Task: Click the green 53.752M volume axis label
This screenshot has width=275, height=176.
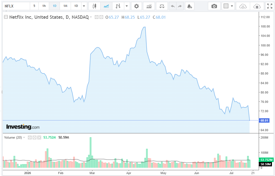Action: pos(266,160)
